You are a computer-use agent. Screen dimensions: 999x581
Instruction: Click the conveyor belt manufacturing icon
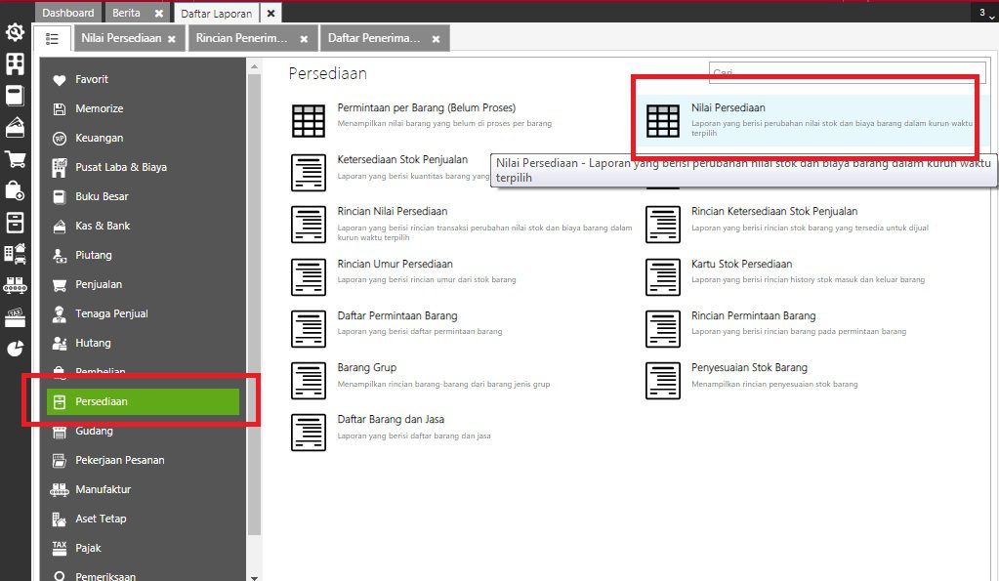[15, 286]
